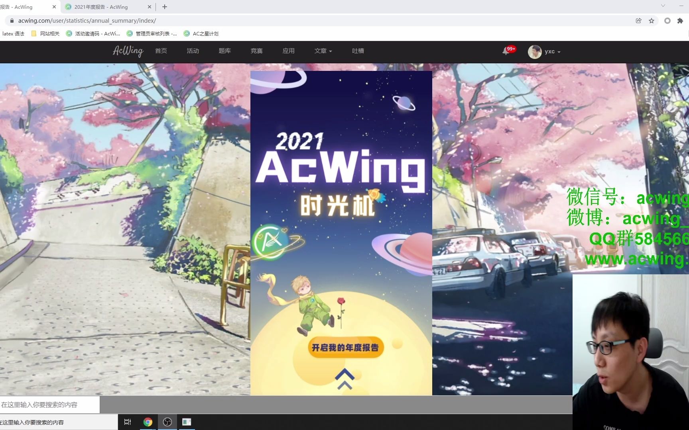Open OBS Studio from the taskbar
The height and width of the screenshot is (430, 689).
tap(167, 422)
